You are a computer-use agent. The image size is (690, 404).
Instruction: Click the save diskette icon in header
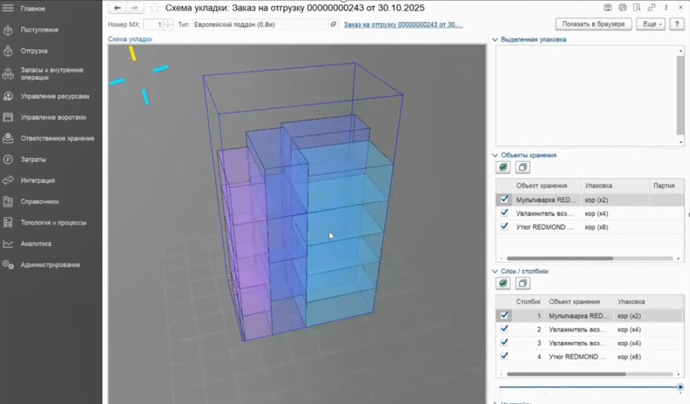click(607, 7)
